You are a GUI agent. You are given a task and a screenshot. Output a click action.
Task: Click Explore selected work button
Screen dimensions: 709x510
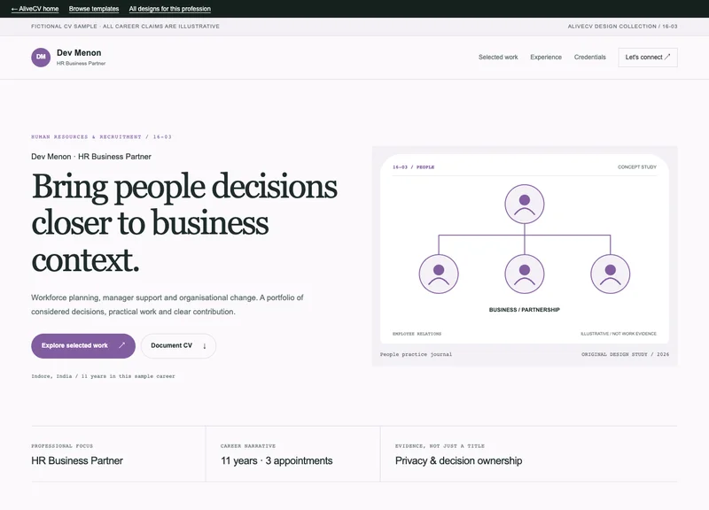[83, 346]
